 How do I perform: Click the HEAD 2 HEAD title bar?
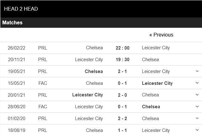(x=21, y=9)
